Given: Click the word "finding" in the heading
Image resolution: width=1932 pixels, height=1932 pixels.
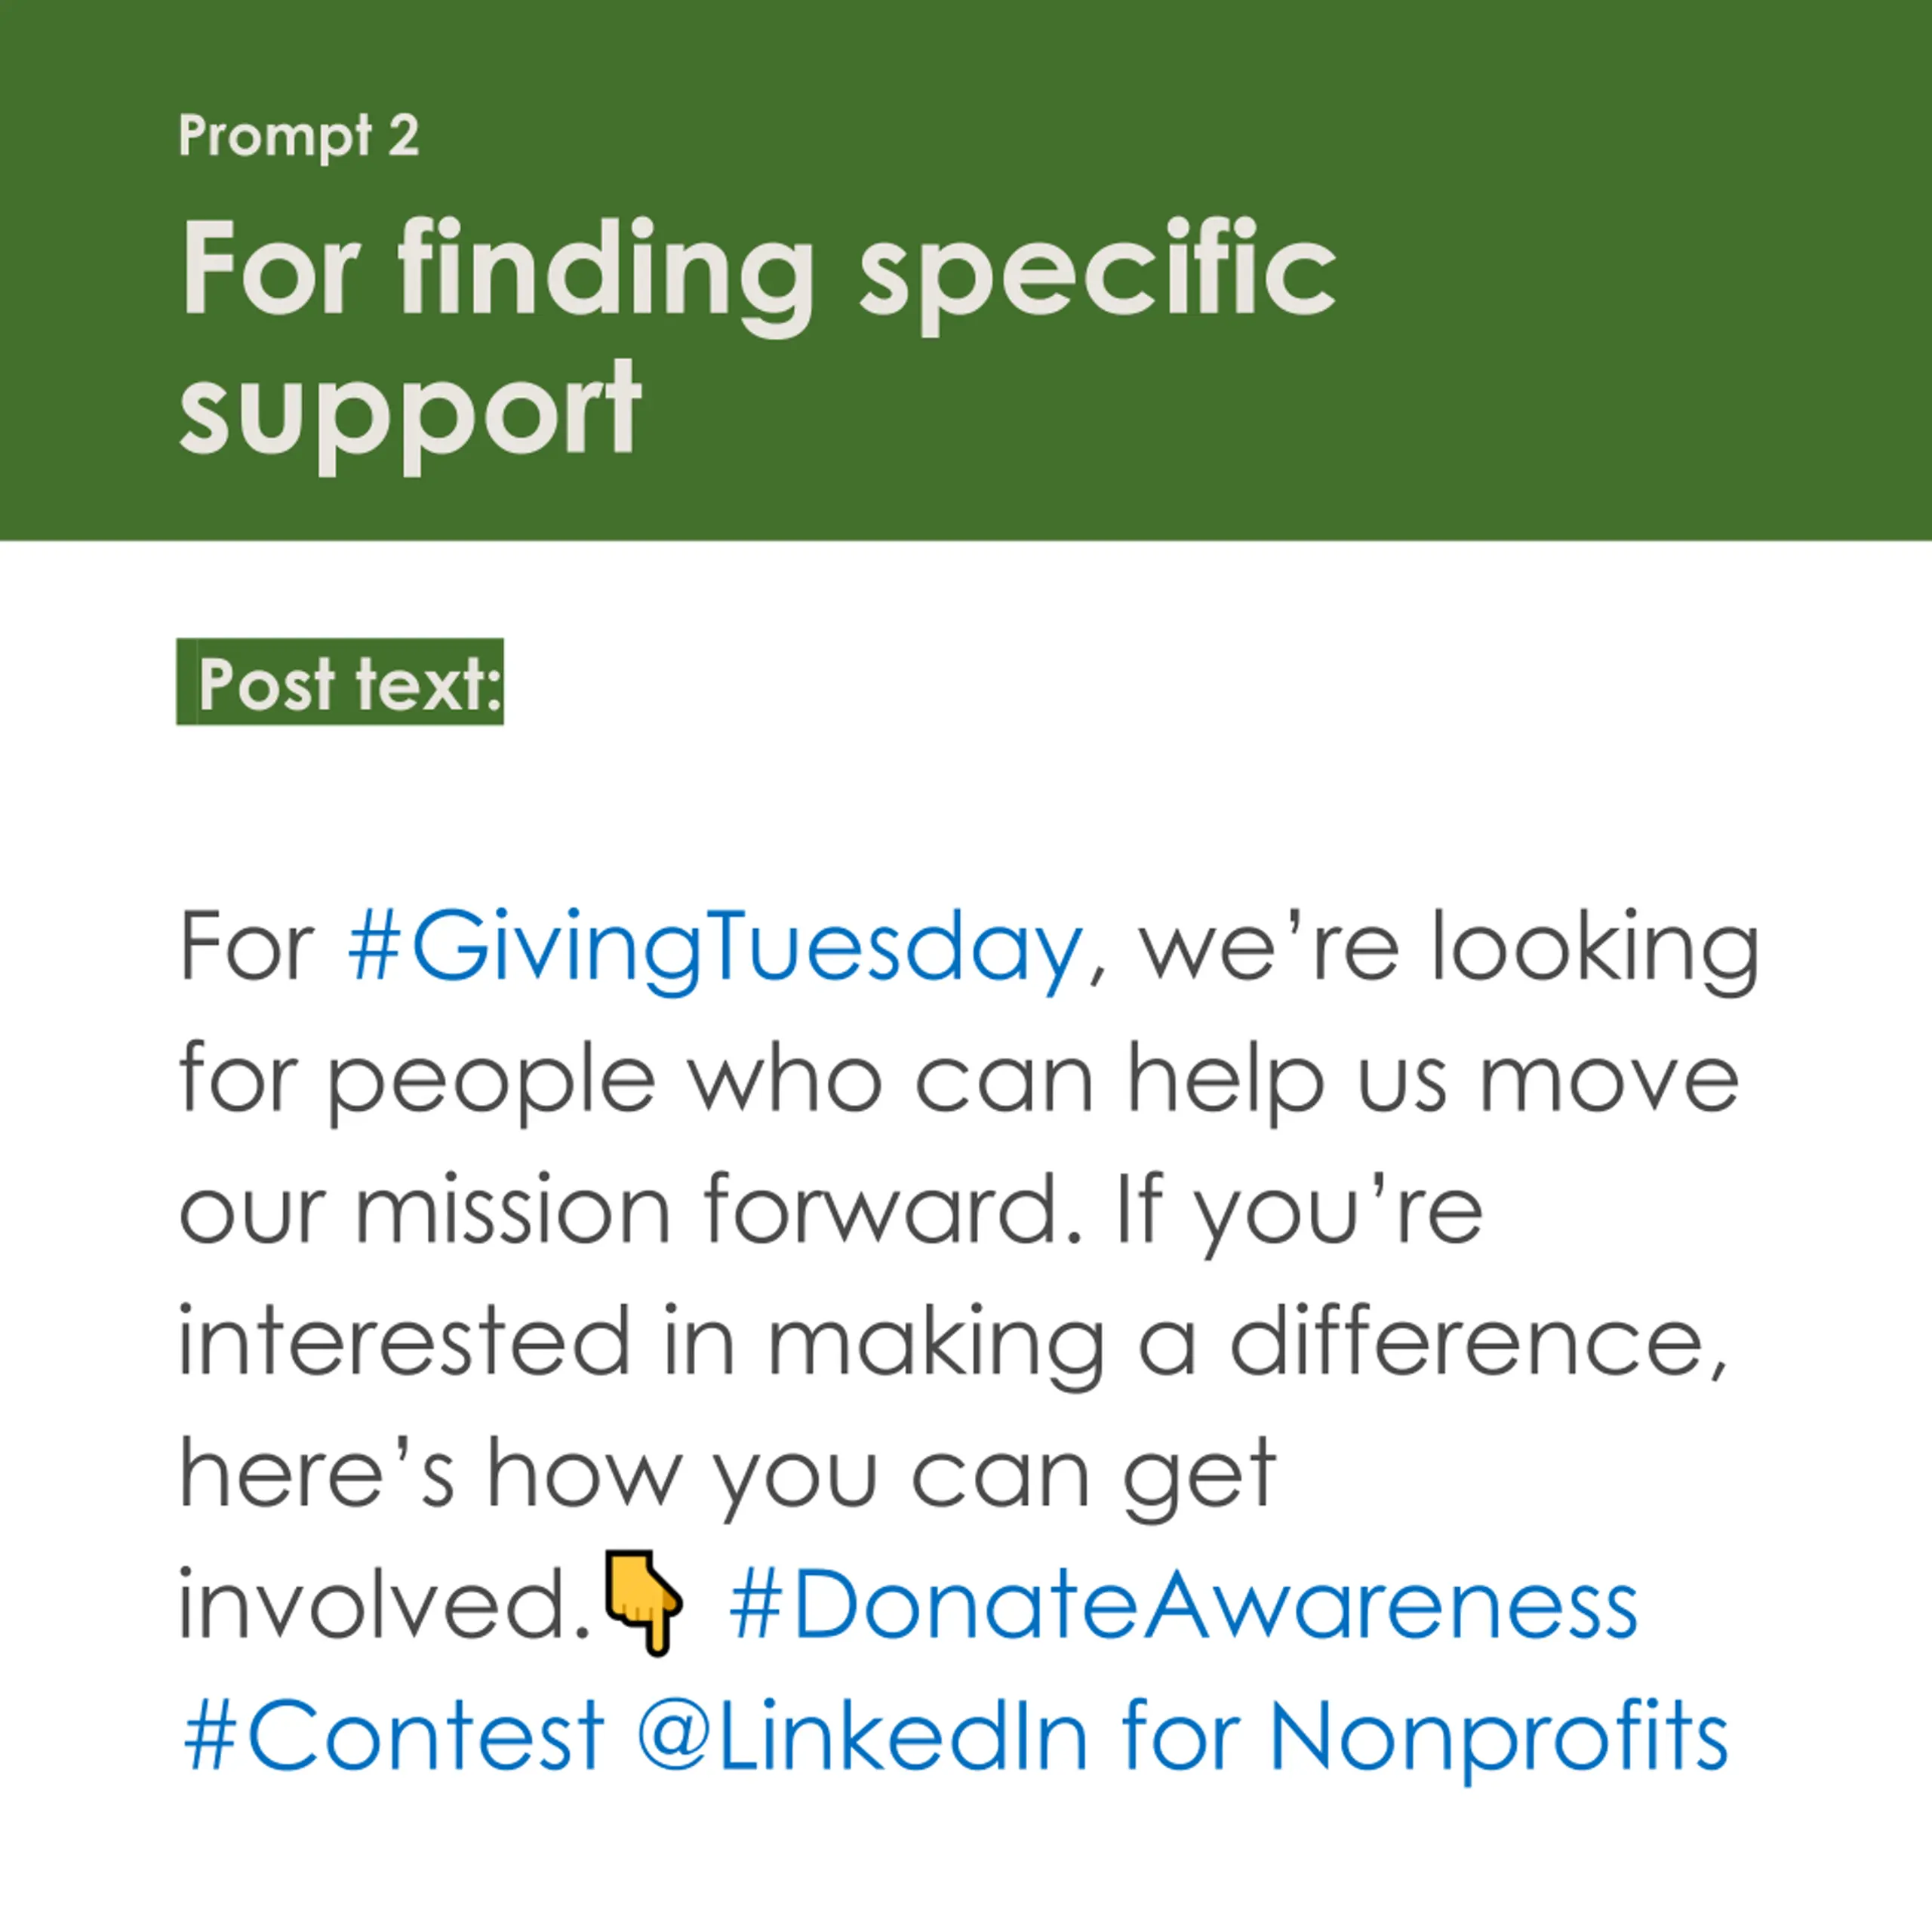Looking at the screenshot, I should pyautogui.click(x=604, y=271).
